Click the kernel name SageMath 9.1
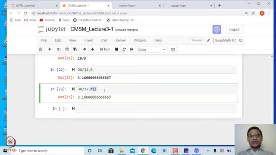 [226, 40]
